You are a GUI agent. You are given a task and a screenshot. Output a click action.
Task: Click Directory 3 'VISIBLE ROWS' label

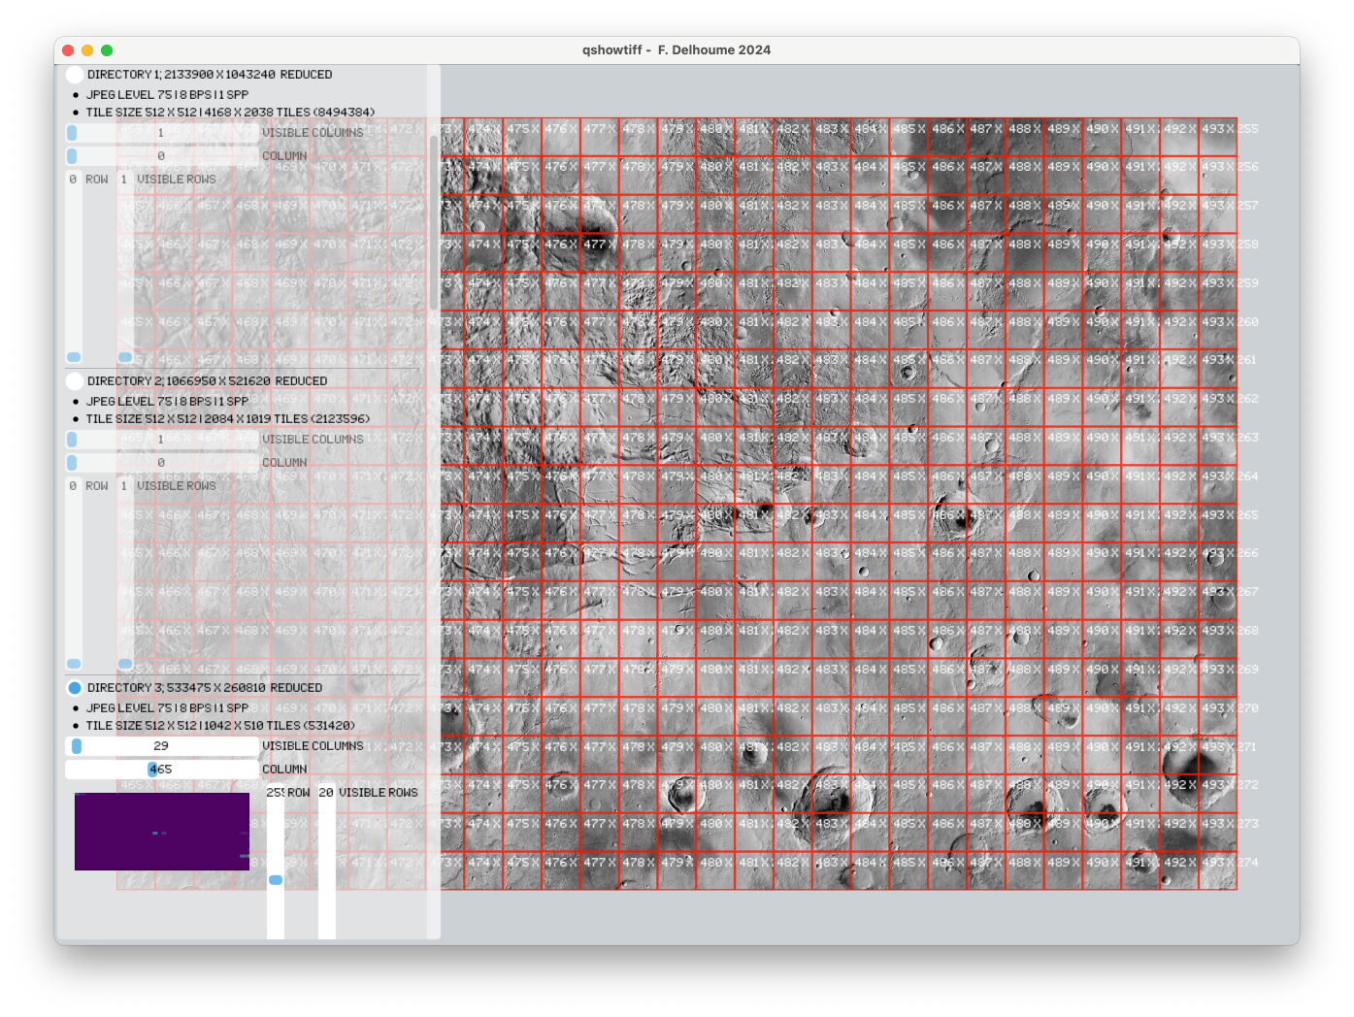[x=378, y=793]
